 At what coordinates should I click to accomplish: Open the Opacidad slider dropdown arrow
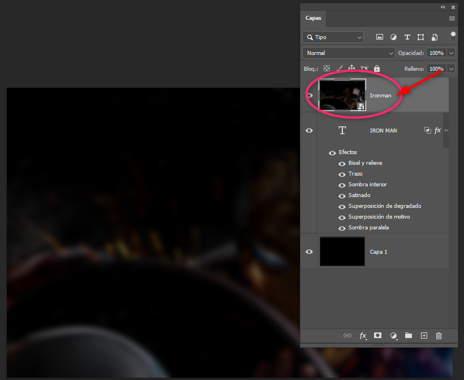tap(452, 53)
